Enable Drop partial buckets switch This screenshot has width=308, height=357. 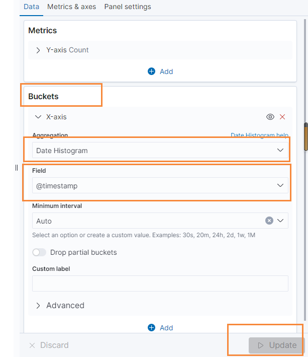coord(39,252)
